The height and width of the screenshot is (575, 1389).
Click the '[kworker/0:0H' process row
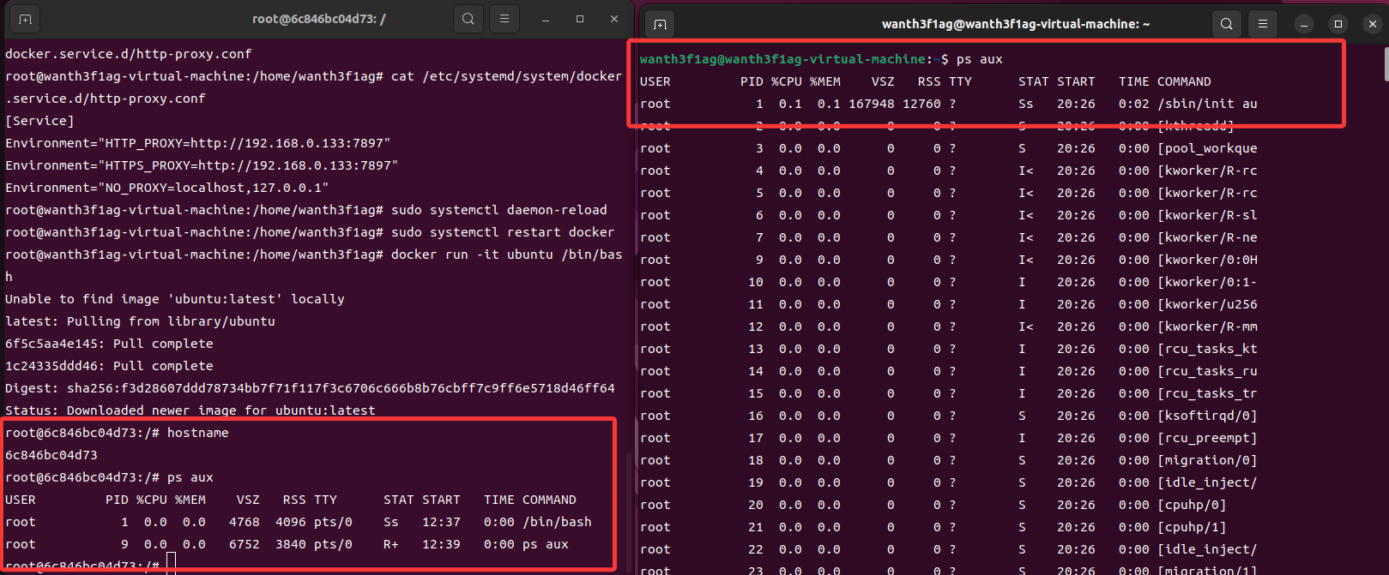[949, 260]
